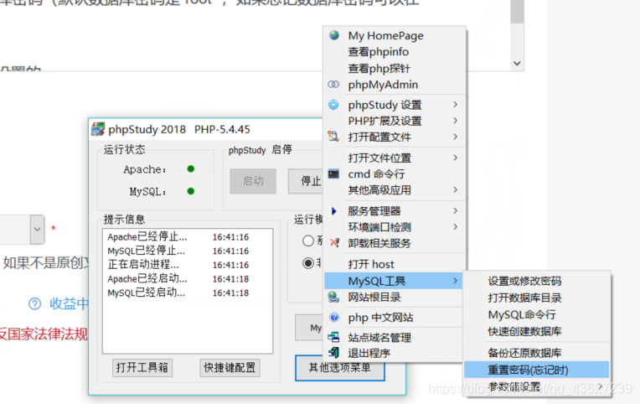Select the lower checked 运行模式 radio button
This screenshot has height=404, width=640.
tap(308, 263)
